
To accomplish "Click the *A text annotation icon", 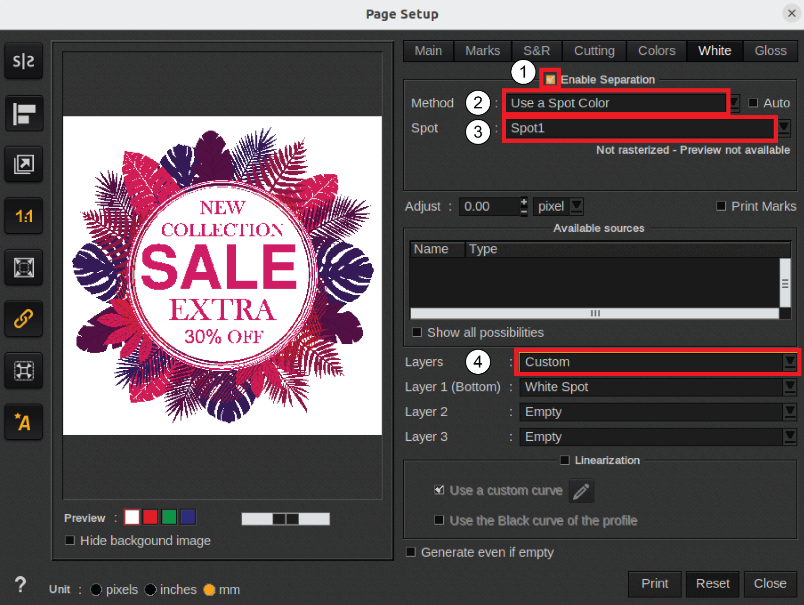I will tap(24, 422).
